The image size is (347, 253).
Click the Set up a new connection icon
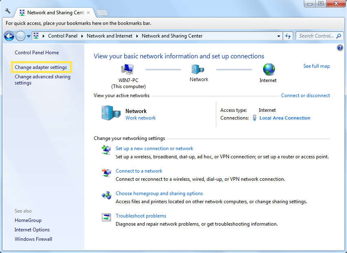(x=106, y=150)
